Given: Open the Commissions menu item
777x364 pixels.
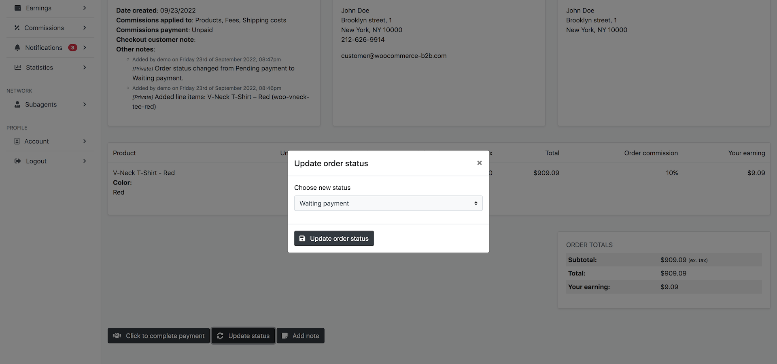Looking at the screenshot, I should point(44,28).
